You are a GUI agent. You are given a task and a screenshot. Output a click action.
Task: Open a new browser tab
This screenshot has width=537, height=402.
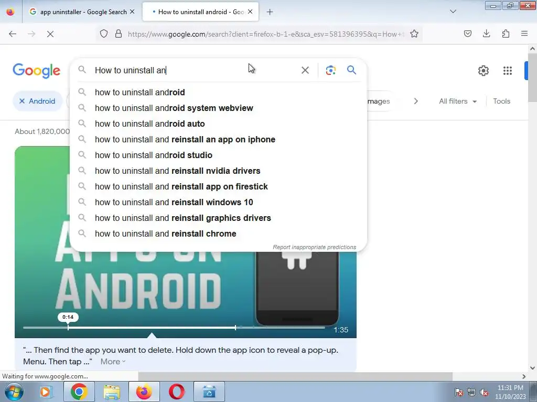[270, 12]
